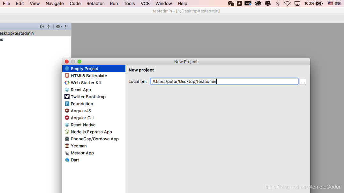Hide the project tool window panel
The height and width of the screenshot is (193, 344).
[x=67, y=26]
